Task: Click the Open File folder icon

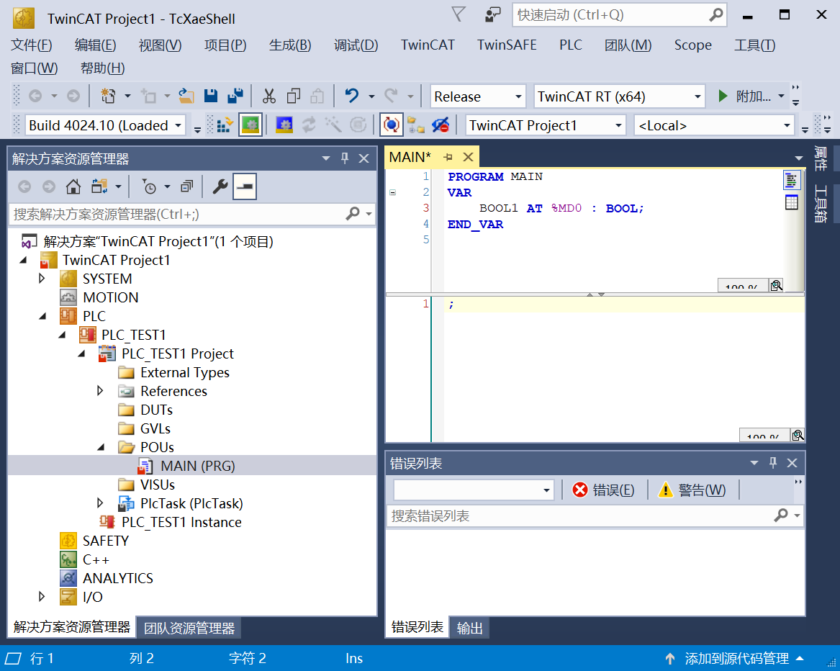Action: click(x=186, y=96)
